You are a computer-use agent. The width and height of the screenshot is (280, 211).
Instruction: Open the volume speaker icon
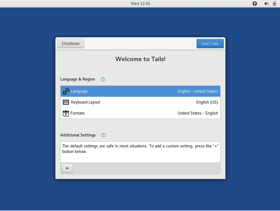click(267, 4)
